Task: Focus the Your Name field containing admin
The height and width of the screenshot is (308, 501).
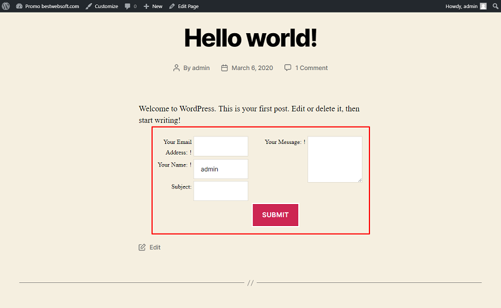Action: [221, 169]
